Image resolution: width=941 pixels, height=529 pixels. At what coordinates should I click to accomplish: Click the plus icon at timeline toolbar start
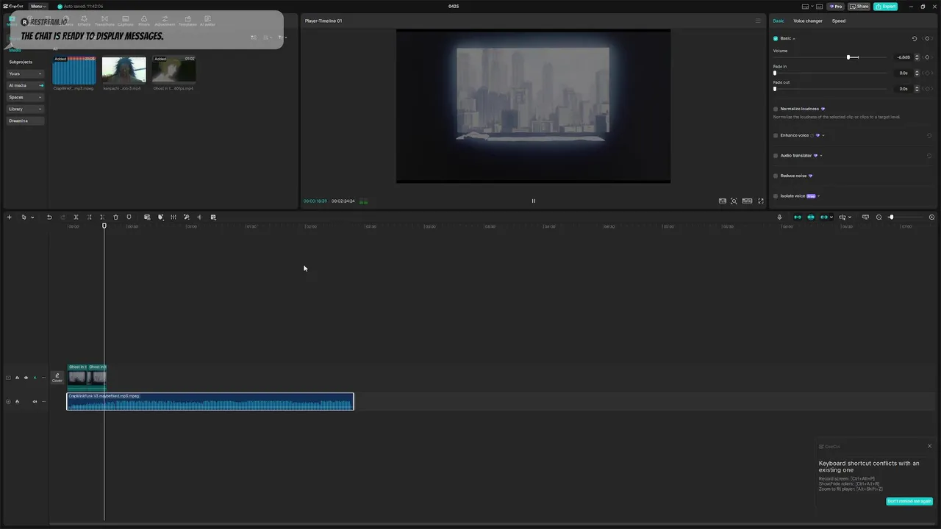[x=9, y=217]
